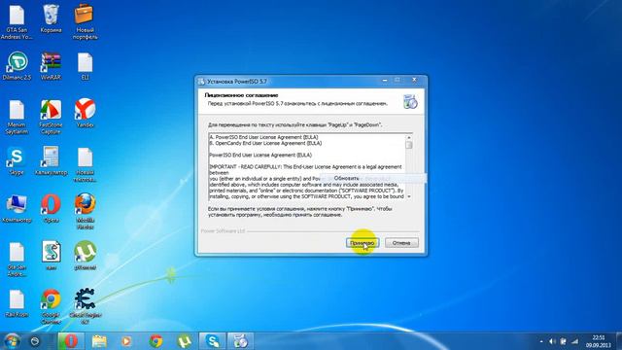
Task: Click the PowerISO logo in dialog header
Action: pyautogui.click(x=410, y=102)
